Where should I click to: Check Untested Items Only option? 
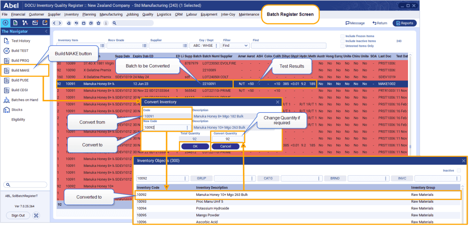pos(342,46)
